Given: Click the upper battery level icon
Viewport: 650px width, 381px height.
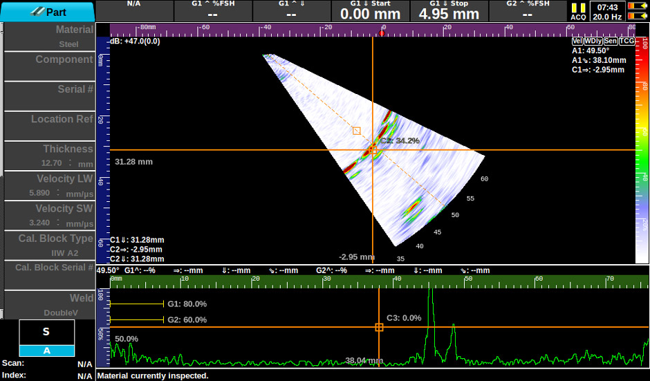Looking at the screenshot, I should pyautogui.click(x=638, y=6).
